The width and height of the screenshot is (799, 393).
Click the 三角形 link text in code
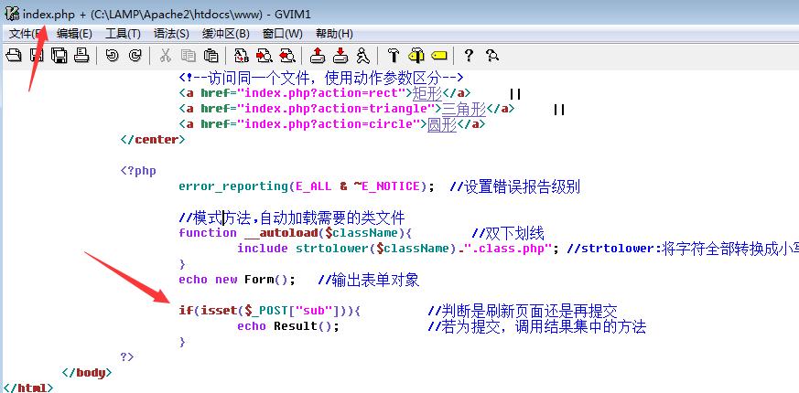(464, 110)
